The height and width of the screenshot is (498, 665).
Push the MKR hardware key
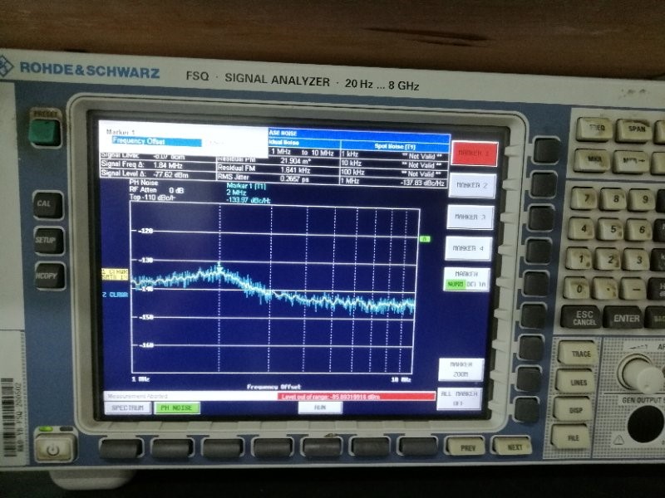coord(593,159)
